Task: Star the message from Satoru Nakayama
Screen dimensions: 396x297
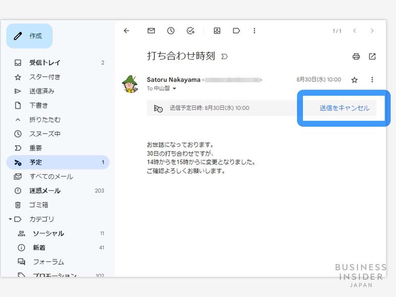Action: (x=354, y=79)
